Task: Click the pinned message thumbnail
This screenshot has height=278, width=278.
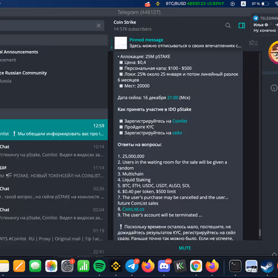Action: click(x=121, y=43)
